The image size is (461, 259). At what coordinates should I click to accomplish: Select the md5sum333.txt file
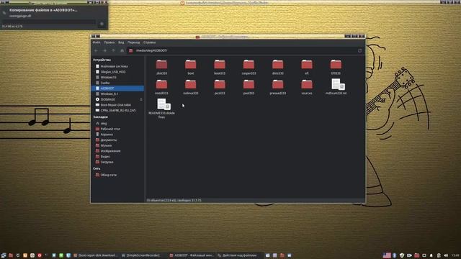(x=336, y=86)
